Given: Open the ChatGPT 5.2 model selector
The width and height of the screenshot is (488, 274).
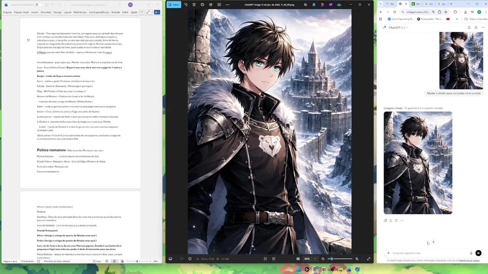Looking at the screenshot, I should pos(398,27).
